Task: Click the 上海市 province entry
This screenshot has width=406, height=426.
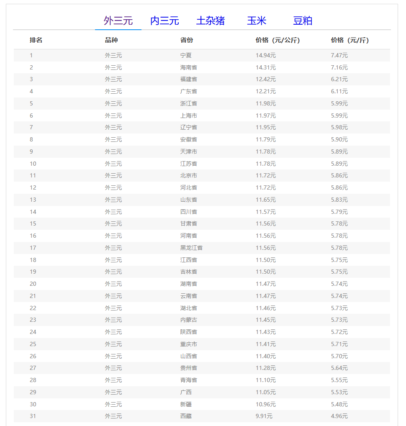Action: [188, 115]
